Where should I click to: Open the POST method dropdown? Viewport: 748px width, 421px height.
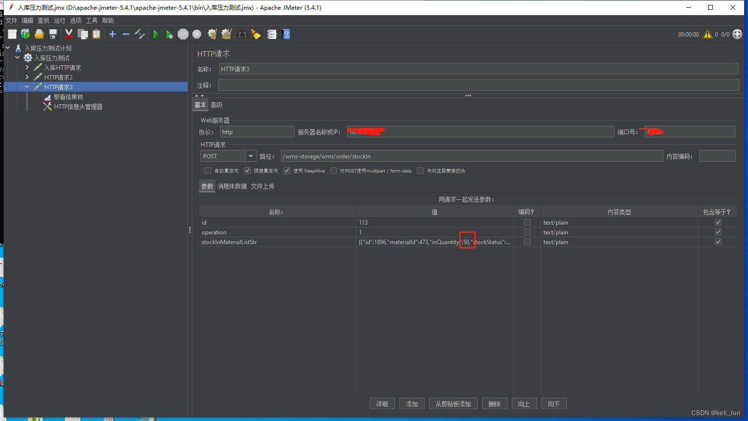[x=251, y=156]
